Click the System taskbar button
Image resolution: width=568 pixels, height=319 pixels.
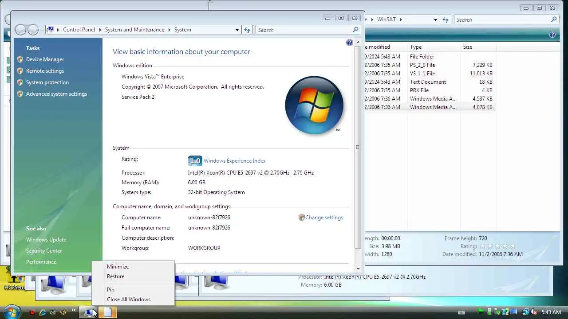point(88,312)
